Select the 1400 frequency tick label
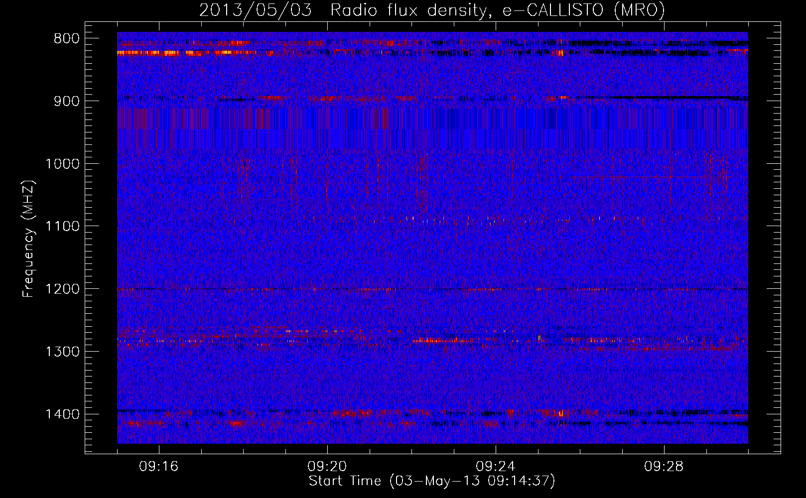Screen dimensions: 806x498 (62, 414)
